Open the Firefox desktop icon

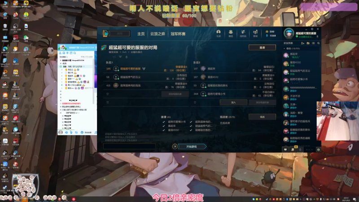(x=15, y=16)
